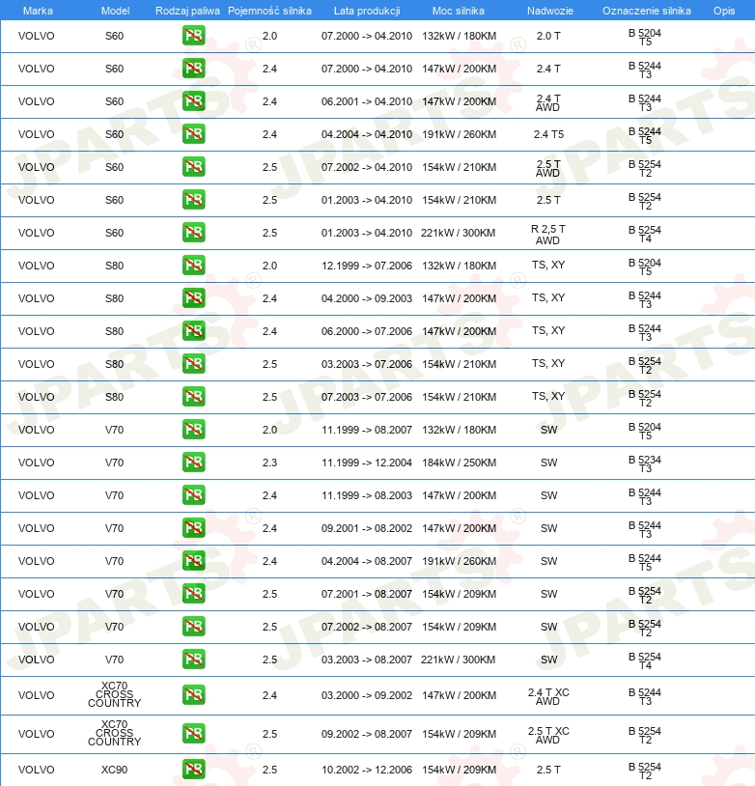
Task: Click the Opis column header
Action: click(724, 11)
